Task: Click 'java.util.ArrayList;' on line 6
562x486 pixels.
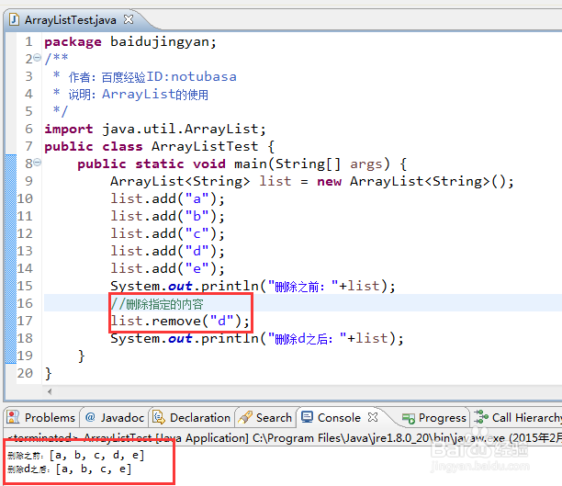Action: click(x=184, y=130)
